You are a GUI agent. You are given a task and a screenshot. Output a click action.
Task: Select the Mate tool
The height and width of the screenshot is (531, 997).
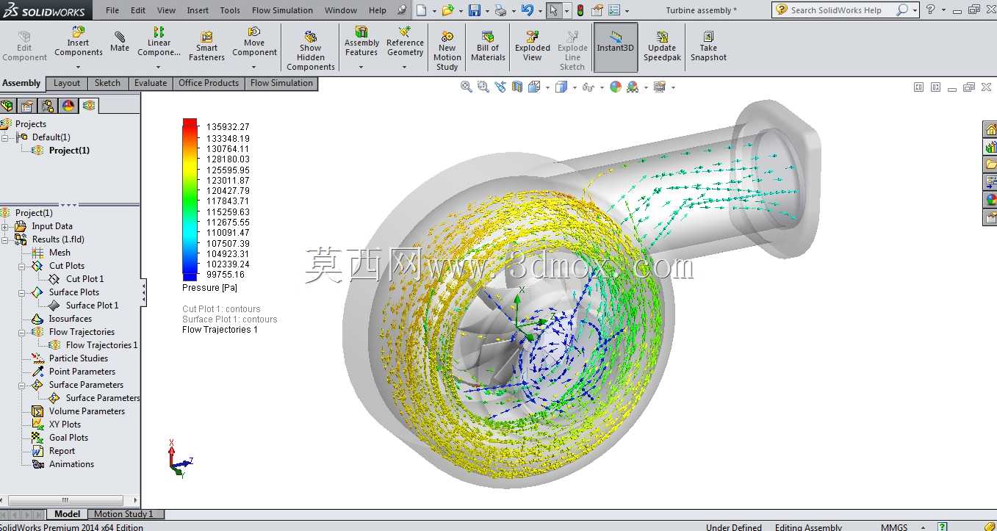[120, 42]
